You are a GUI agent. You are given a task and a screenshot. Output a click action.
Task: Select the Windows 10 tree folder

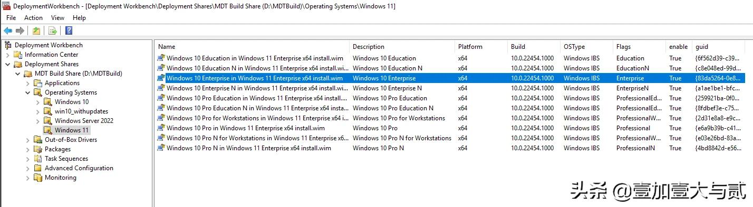pyautogui.click(x=72, y=102)
